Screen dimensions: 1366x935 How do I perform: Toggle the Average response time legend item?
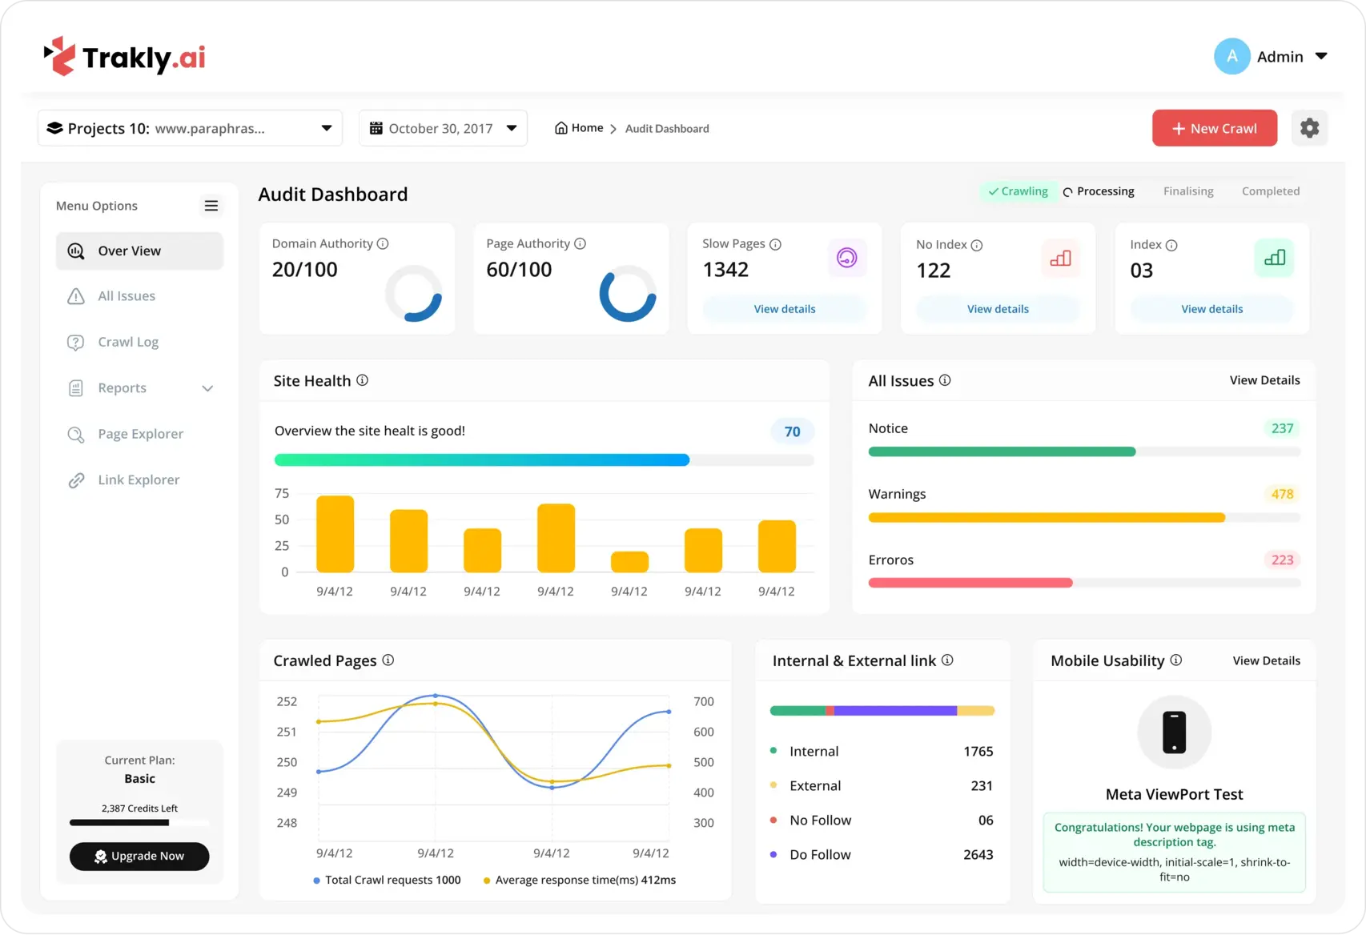[580, 880]
